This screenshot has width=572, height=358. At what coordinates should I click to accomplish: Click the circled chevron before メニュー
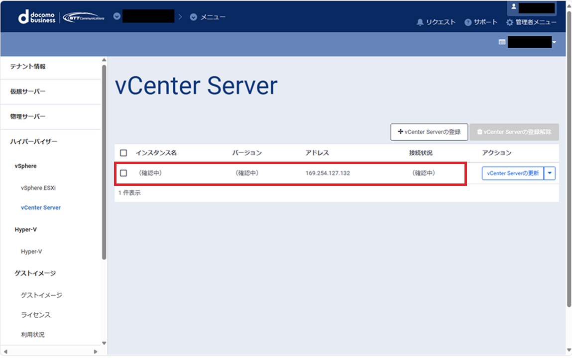click(x=194, y=17)
